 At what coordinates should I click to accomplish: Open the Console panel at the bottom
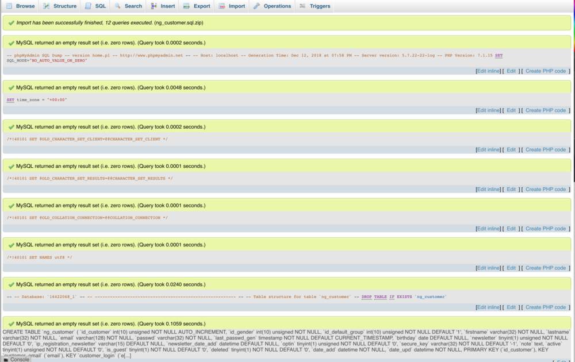pyautogui.click(x=18, y=359)
